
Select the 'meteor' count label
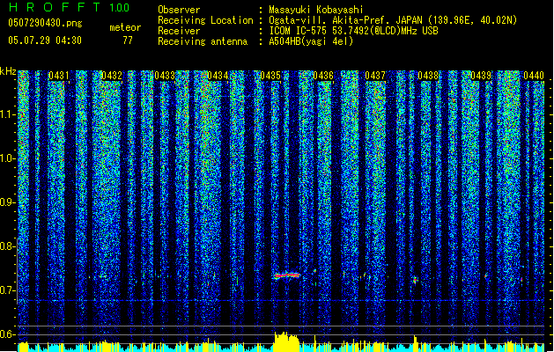(125, 27)
